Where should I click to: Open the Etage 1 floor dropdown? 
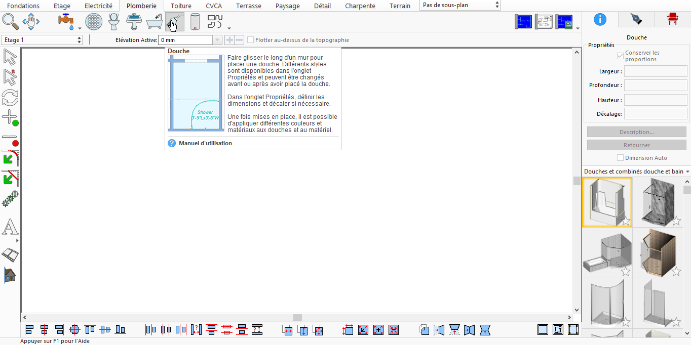(x=42, y=40)
